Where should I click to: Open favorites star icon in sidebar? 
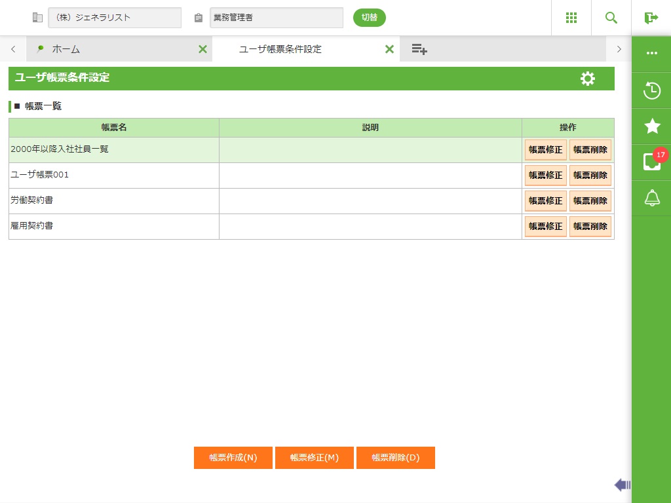click(651, 126)
